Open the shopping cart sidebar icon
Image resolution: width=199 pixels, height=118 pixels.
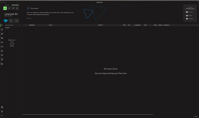click(x=2, y=55)
